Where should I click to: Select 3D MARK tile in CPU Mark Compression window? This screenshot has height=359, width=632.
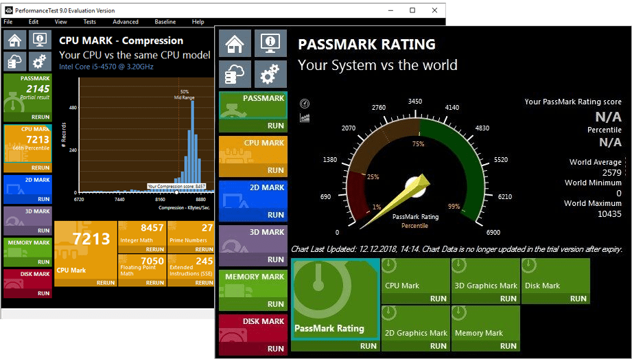pos(28,221)
